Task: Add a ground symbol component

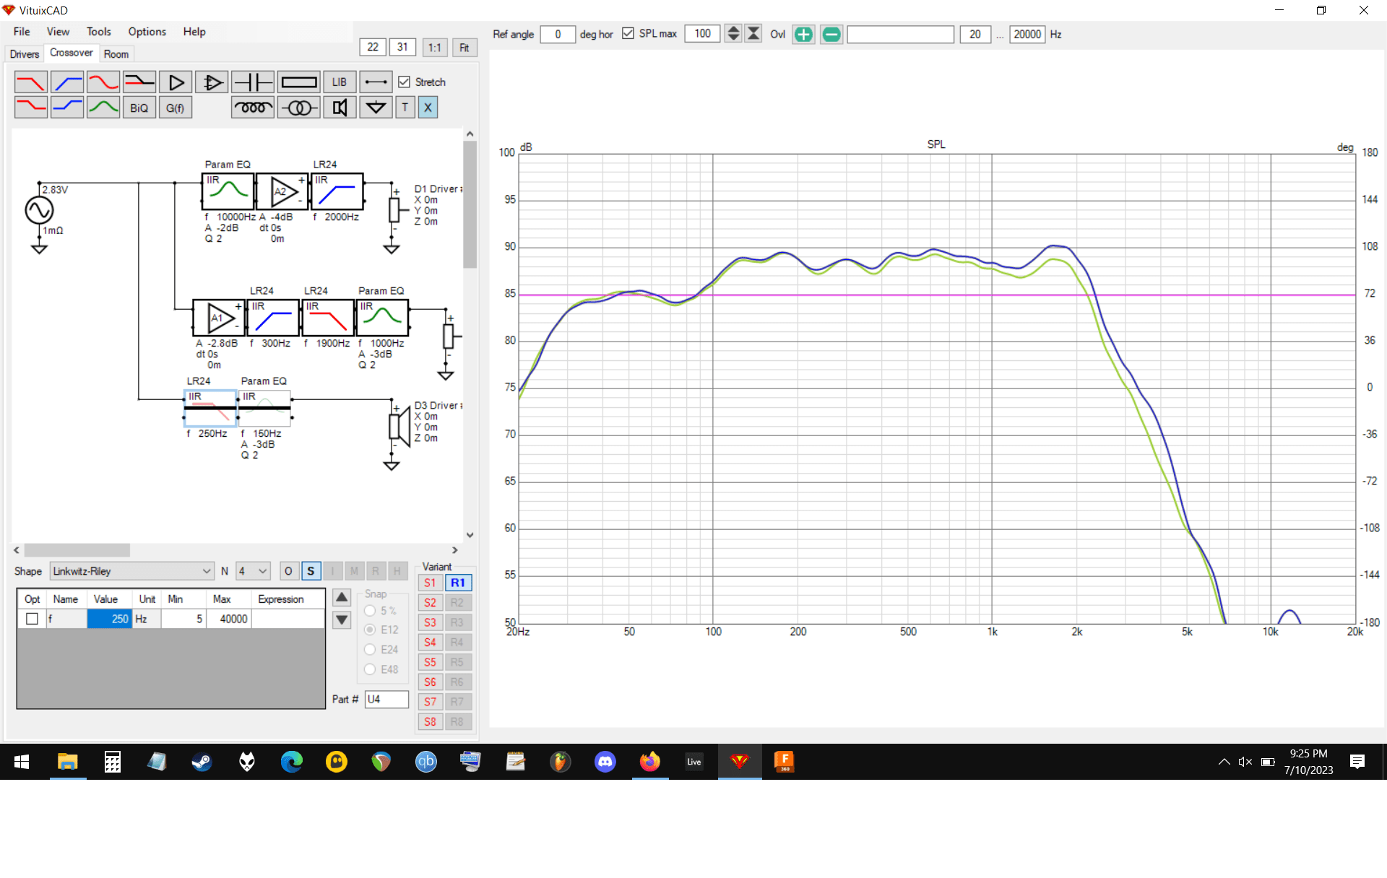Action: tap(376, 108)
